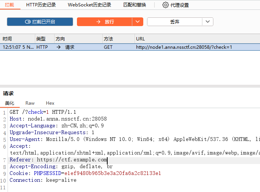The width and height of the screenshot is (260, 192).
Task: Click the 丢弃 drop button
Action: pos(175,22)
